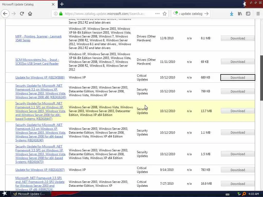Open Update for Windows XP (KB2141007) link
263x197 pixels.
click(x=40, y=170)
